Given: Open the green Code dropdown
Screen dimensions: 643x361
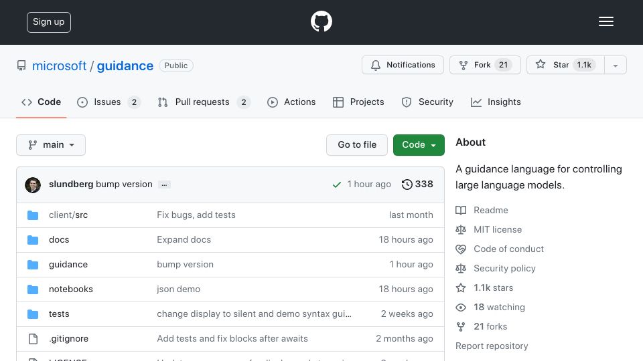Looking at the screenshot, I should point(419,145).
